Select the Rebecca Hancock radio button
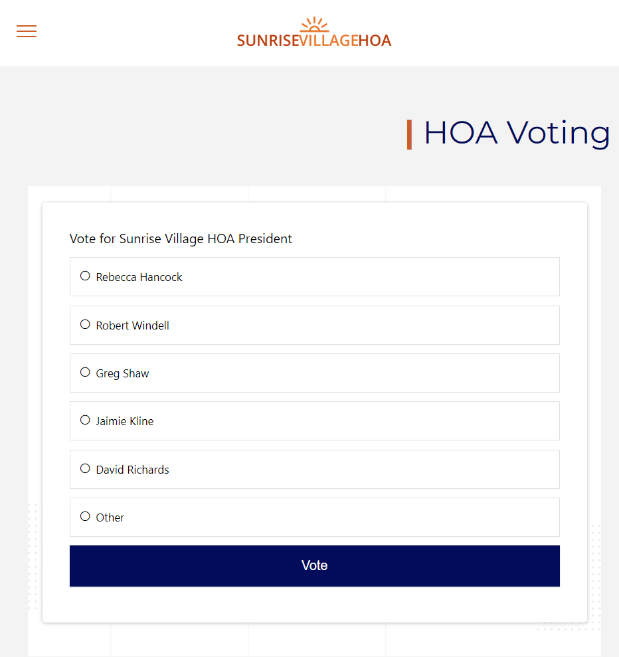The image size is (619, 657). pyautogui.click(x=84, y=275)
